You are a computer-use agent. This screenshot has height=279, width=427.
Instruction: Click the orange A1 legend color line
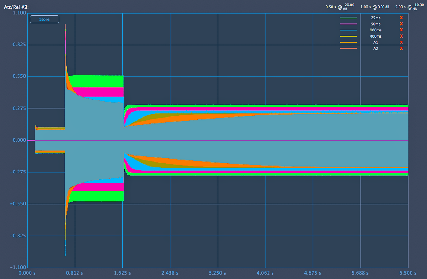[x=348, y=42]
